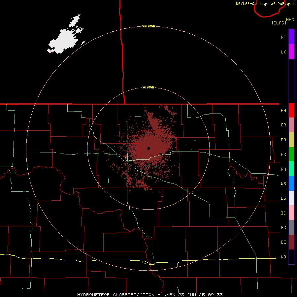This screenshot has height=297, width=297.
Task: Click the Hydrometeor Classification KMBX timestamp caption
Action: (x=150, y=295)
